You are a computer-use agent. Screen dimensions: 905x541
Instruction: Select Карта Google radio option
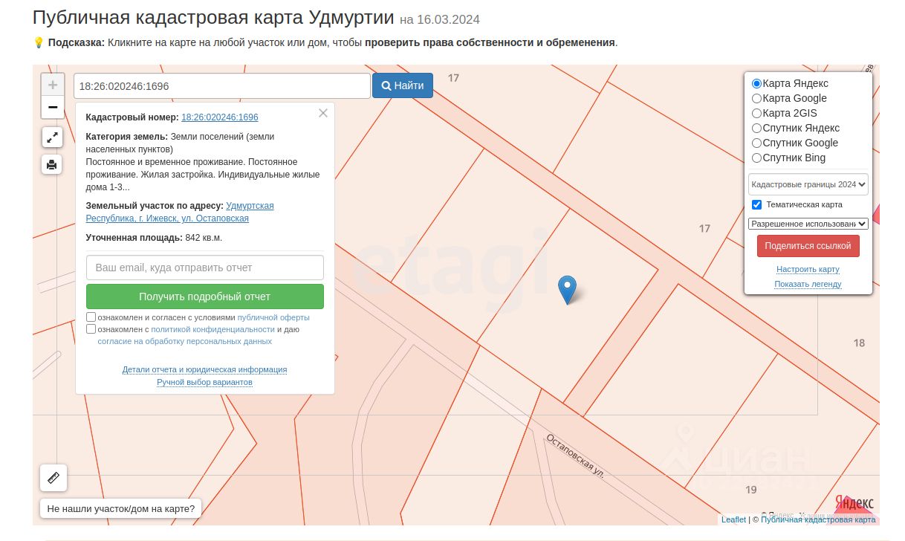click(x=756, y=98)
